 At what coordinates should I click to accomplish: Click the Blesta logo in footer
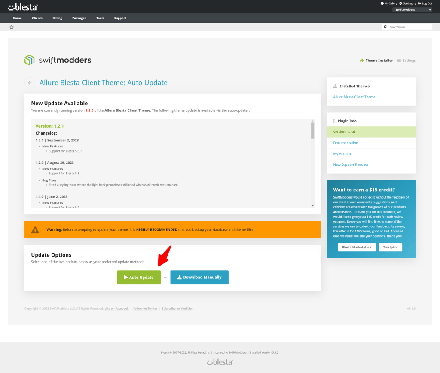[x=220, y=362]
